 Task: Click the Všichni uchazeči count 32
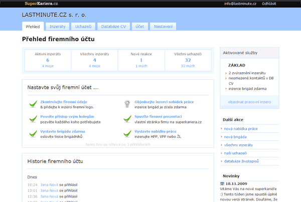[x=188, y=60]
